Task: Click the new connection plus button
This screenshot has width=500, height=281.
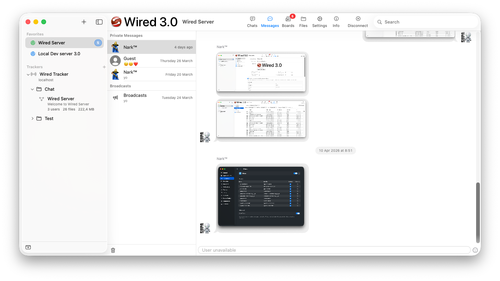Action: tap(84, 22)
